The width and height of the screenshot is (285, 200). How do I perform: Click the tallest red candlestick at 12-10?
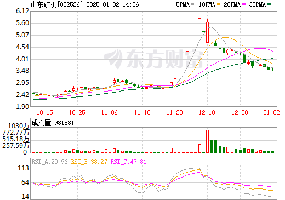(207, 32)
